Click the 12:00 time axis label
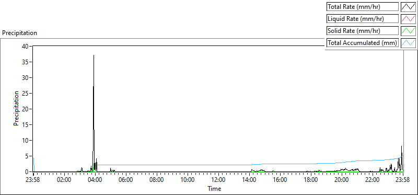Image resolution: width=418 pixels, height=195 pixels. click(218, 179)
